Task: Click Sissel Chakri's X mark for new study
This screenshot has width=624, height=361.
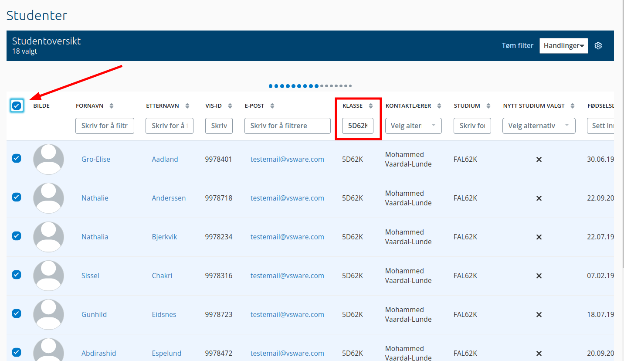Action: point(539,276)
